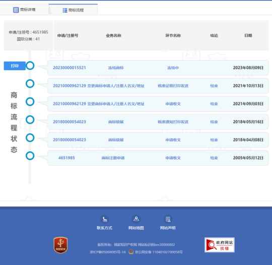This screenshot has width=272, height=265.
Task: Click the blue 打印 print button
Action: pyautogui.click(x=15, y=66)
